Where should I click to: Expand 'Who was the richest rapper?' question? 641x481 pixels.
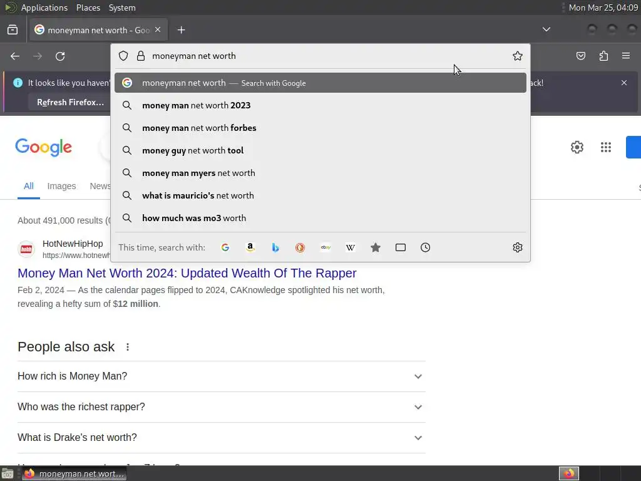[222, 407]
